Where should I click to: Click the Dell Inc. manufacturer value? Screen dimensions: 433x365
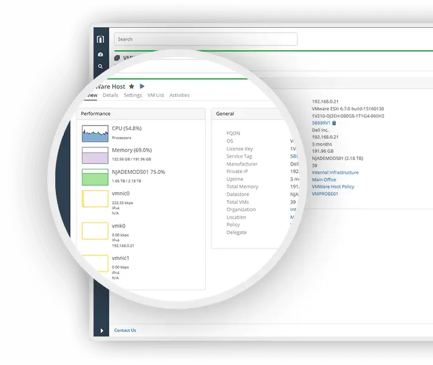click(x=320, y=130)
